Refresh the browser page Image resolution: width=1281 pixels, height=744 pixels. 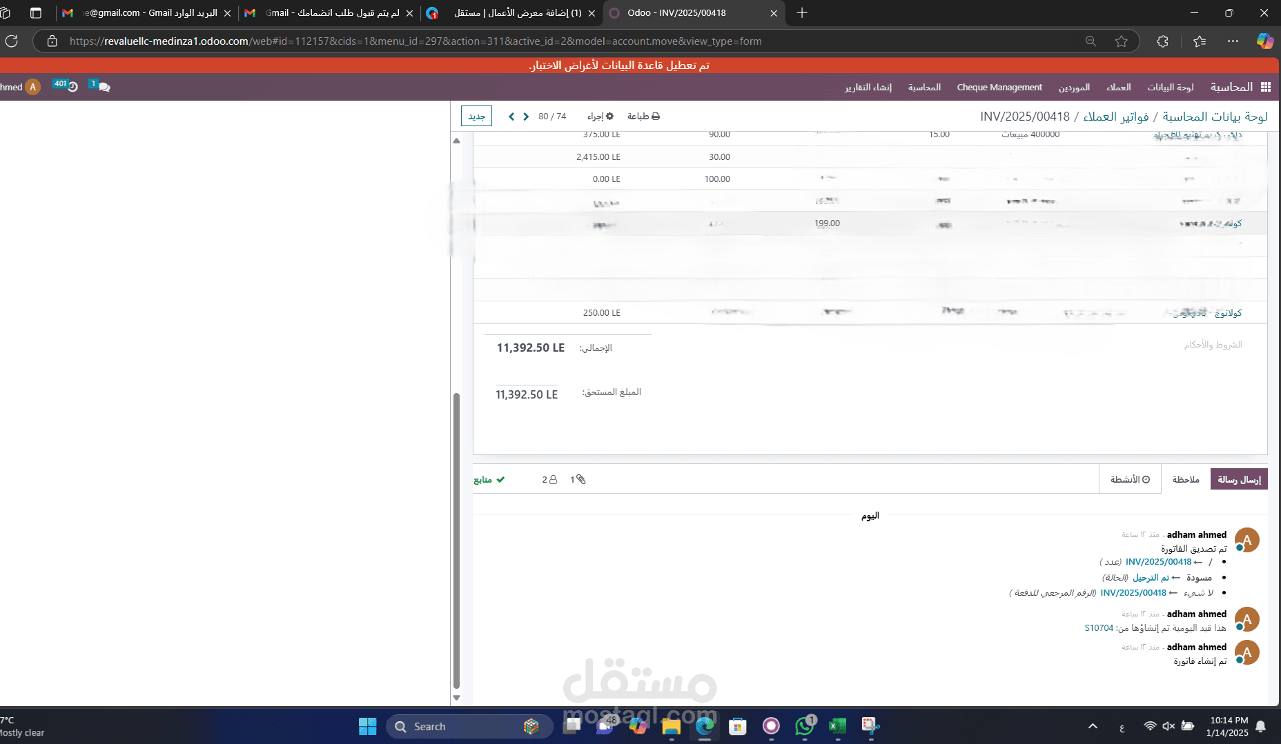click(12, 41)
